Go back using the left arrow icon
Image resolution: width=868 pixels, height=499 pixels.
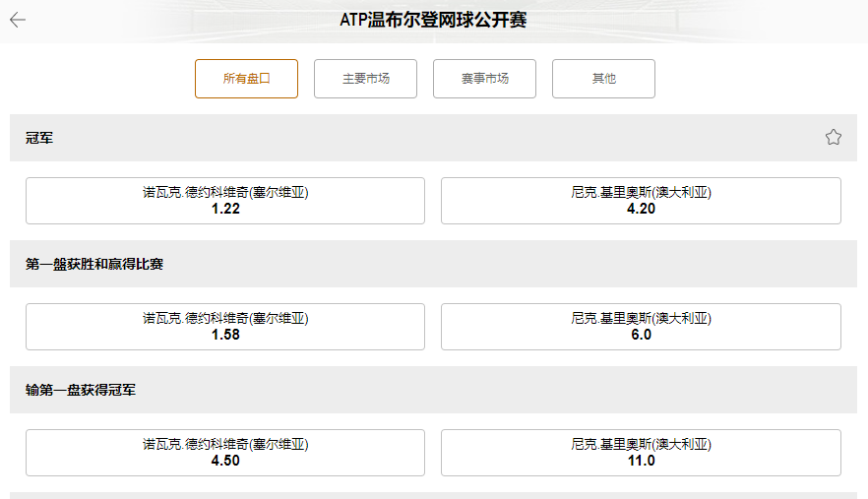(x=18, y=20)
